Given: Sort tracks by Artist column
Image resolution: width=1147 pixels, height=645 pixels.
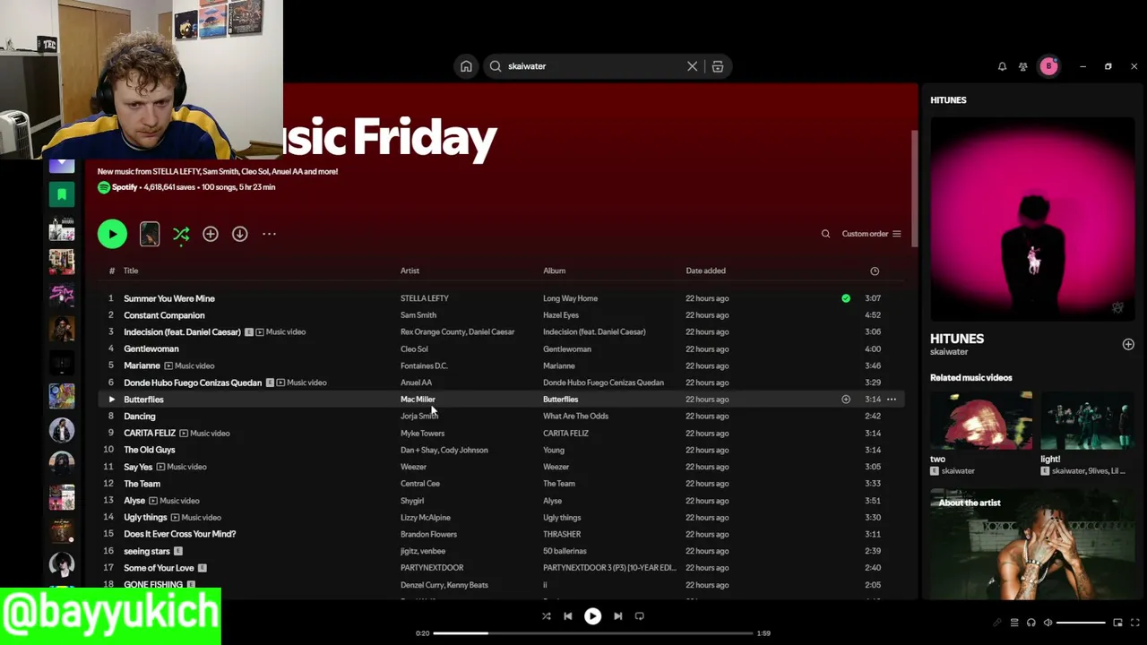Looking at the screenshot, I should pyautogui.click(x=410, y=271).
